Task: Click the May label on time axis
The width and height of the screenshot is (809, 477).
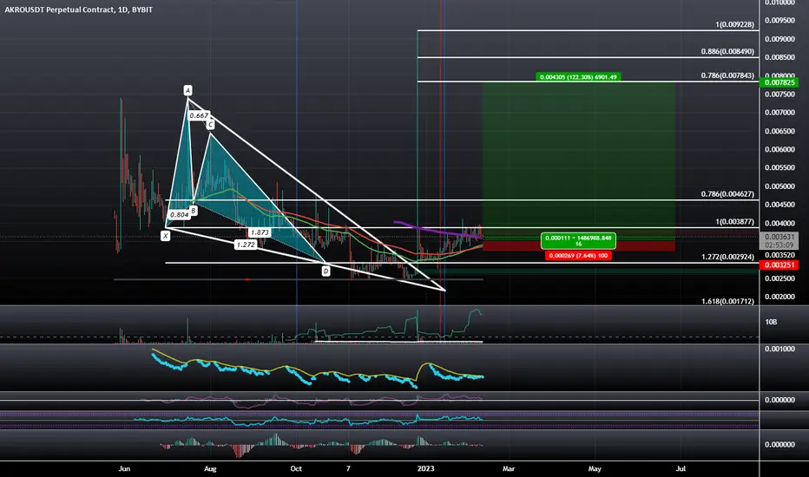Action: tap(595, 468)
